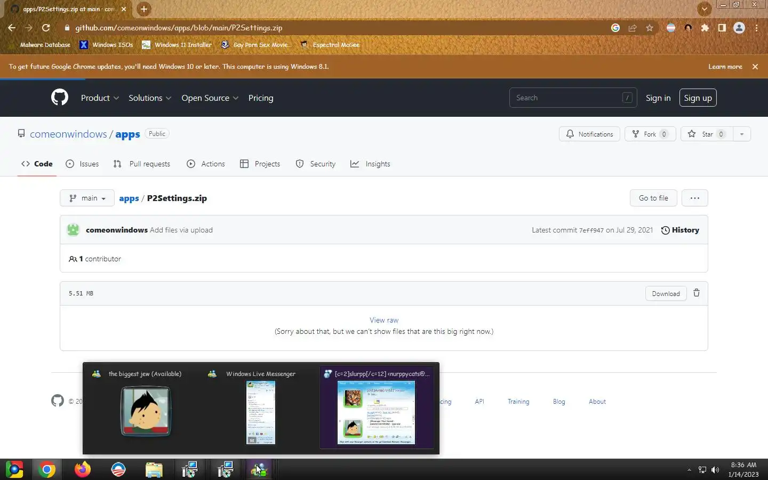The width and height of the screenshot is (768, 480).
Task: Expand the Open Source menu
Action: pos(210,98)
